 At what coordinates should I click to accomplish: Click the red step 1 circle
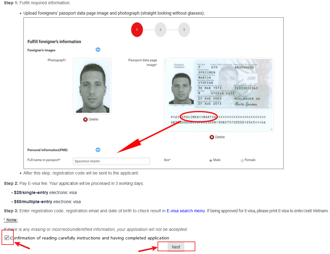[x=137, y=30]
